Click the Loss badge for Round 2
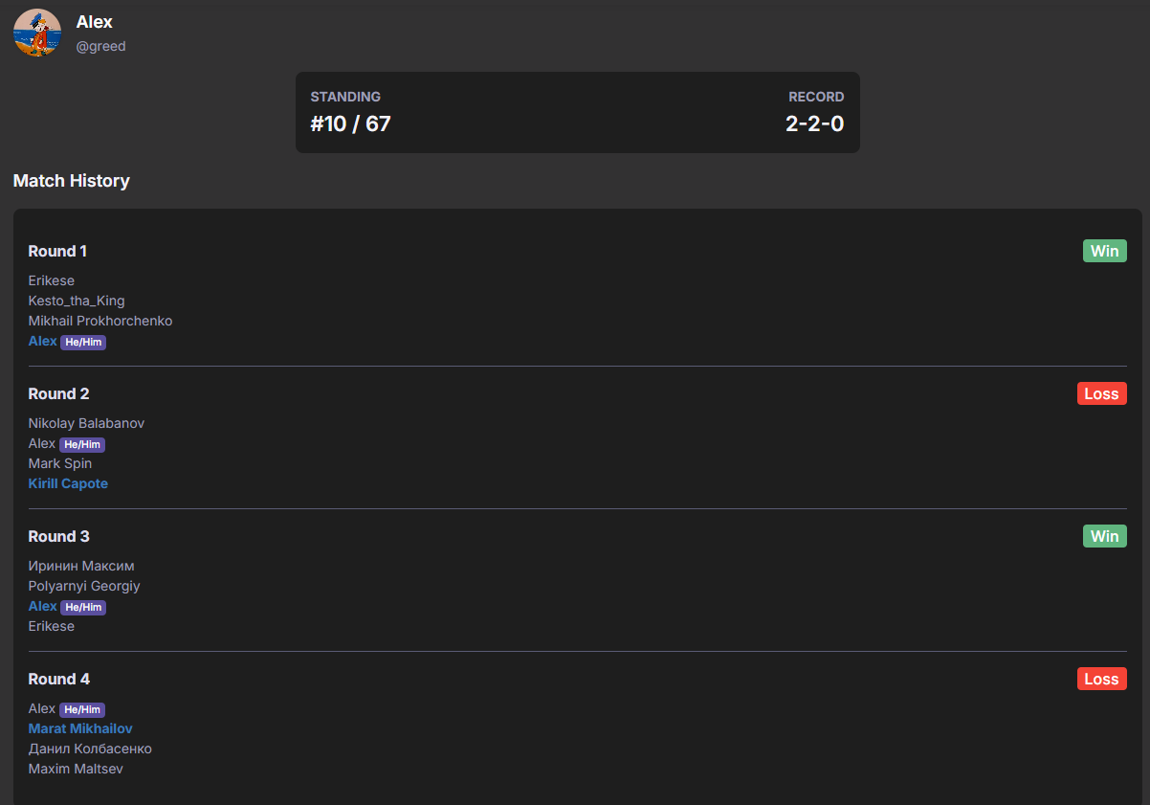 pos(1101,393)
